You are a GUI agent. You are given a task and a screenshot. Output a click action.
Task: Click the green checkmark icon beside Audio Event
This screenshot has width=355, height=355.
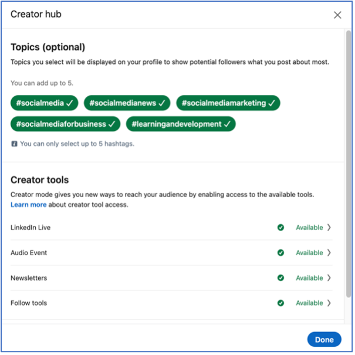click(x=280, y=252)
